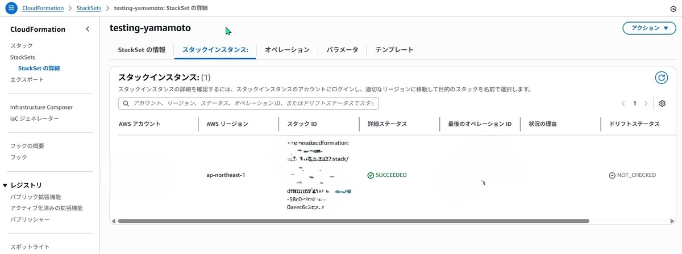The height and width of the screenshot is (254, 682).
Task: Click the search magnifier icon
Action: 126,104
